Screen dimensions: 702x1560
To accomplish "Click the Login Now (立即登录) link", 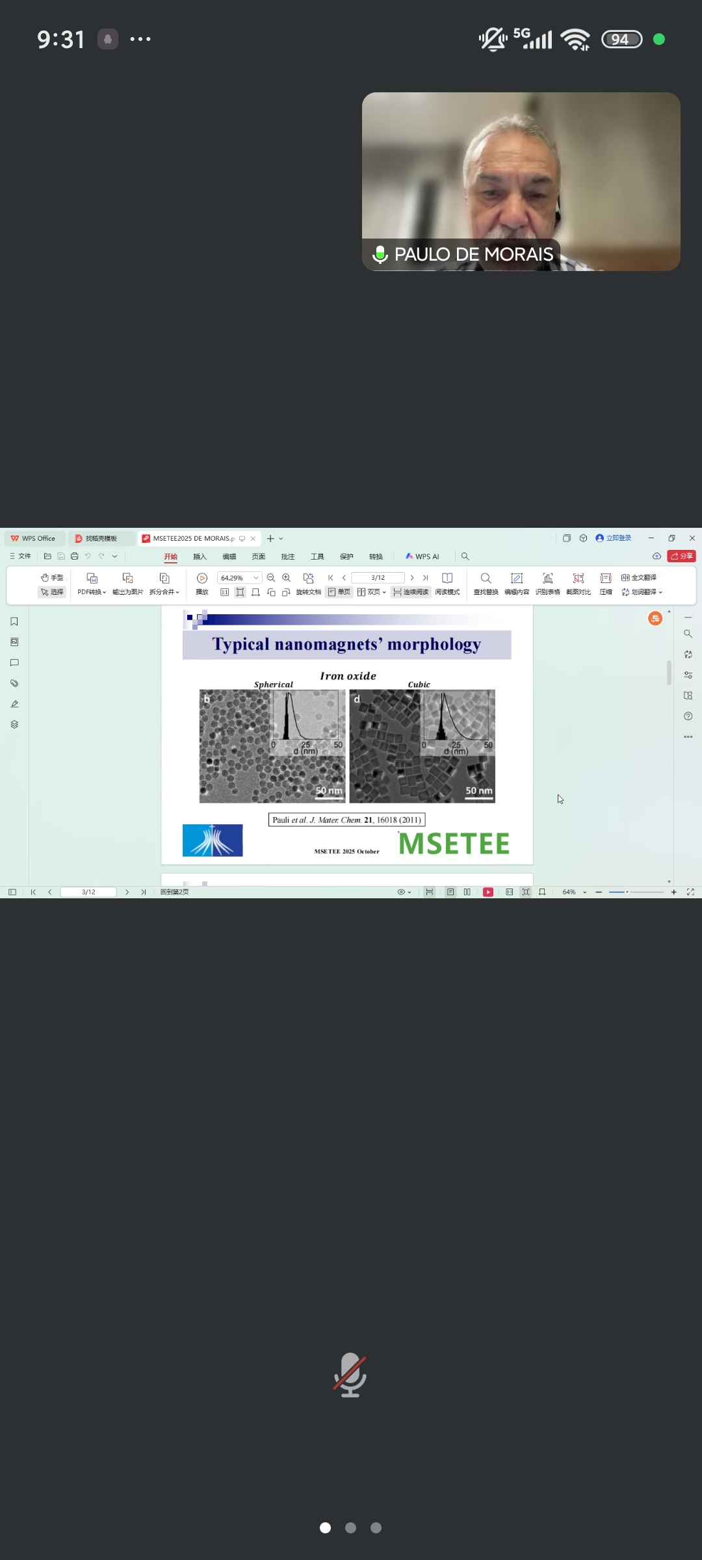I will tap(614, 538).
